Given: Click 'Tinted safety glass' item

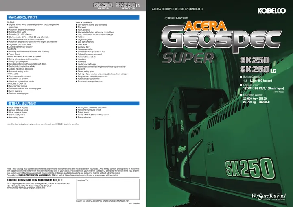Looking at the screenshot, I should 86,71.
